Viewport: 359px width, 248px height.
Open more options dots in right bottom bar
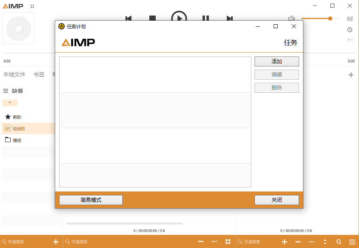[312, 242]
